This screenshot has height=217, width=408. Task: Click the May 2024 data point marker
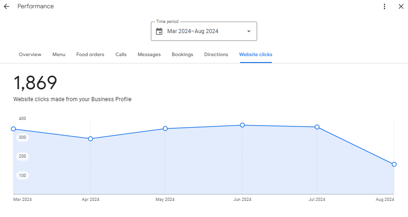click(165, 129)
